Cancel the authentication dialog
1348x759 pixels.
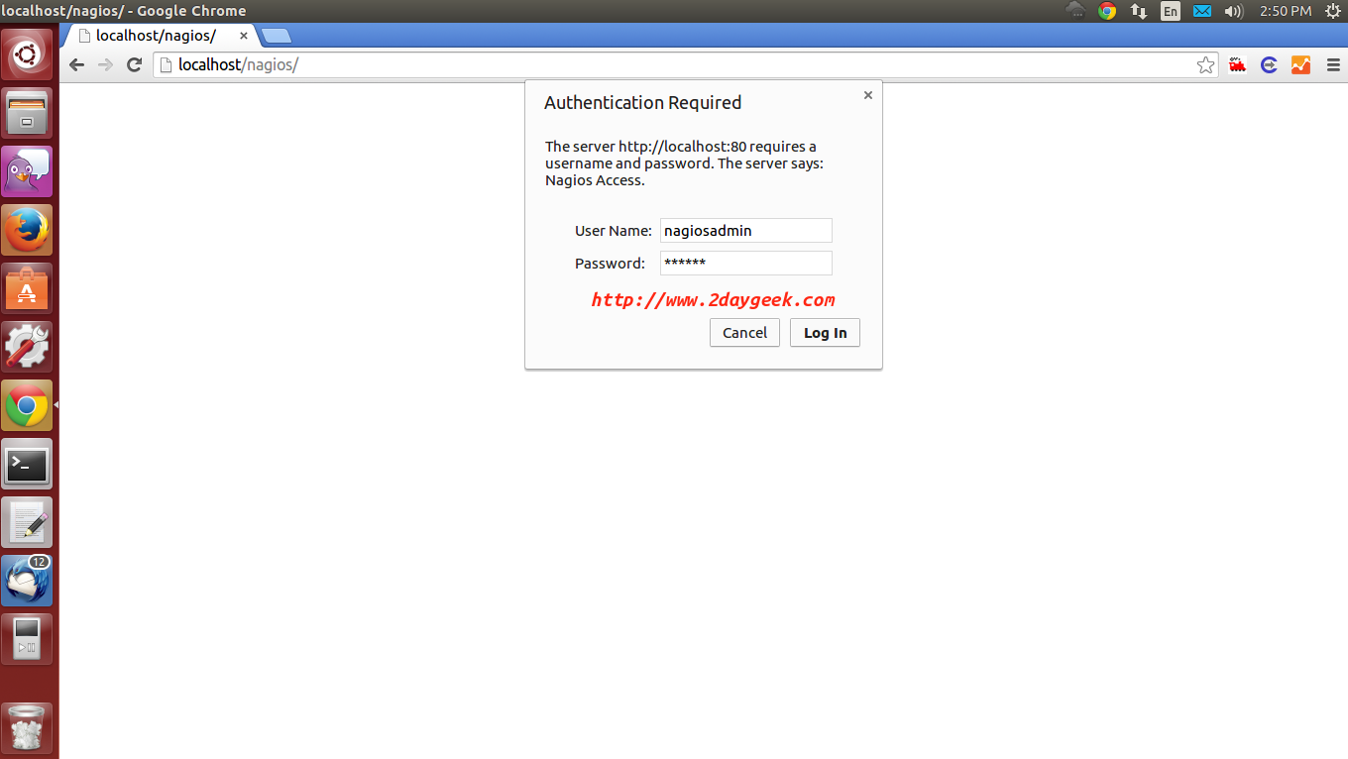pos(744,333)
